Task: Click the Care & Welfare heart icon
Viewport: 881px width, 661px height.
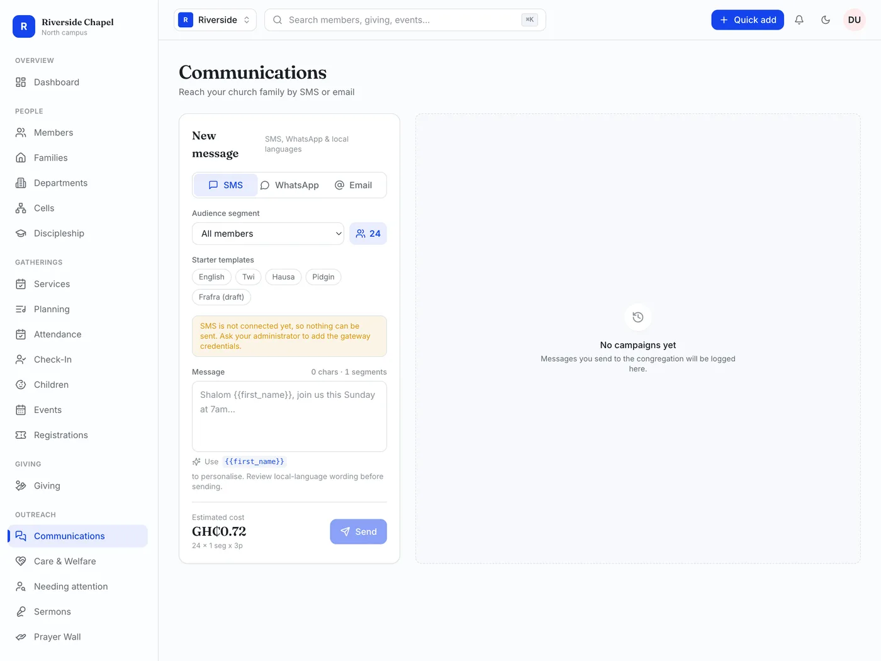Action: (21, 562)
